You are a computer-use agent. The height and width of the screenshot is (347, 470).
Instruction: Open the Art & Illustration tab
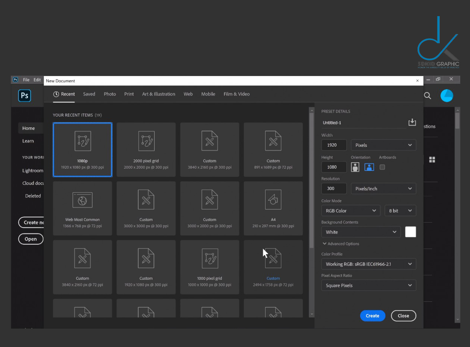click(158, 94)
